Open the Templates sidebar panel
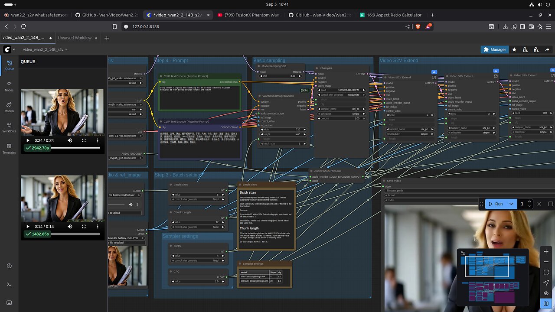 point(9,149)
